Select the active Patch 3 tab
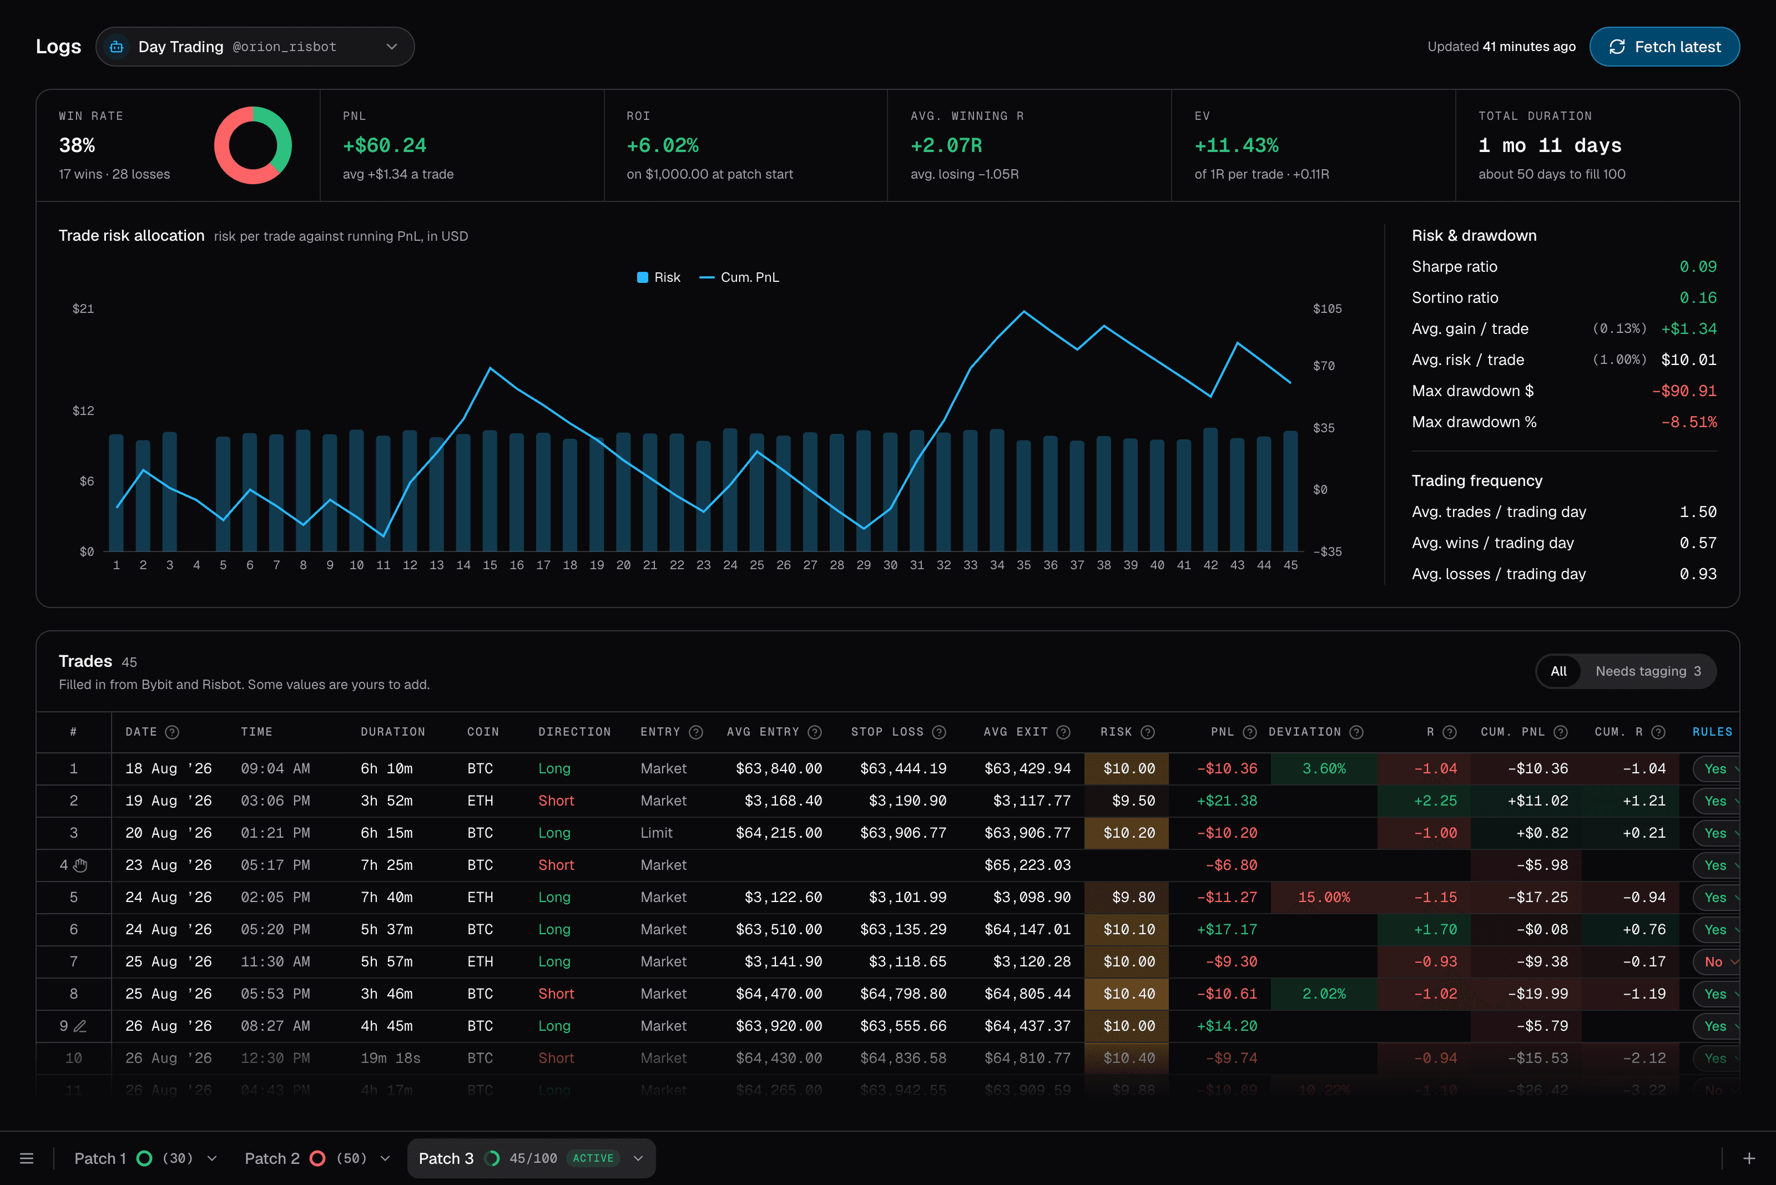This screenshot has width=1776, height=1185. (x=532, y=1158)
